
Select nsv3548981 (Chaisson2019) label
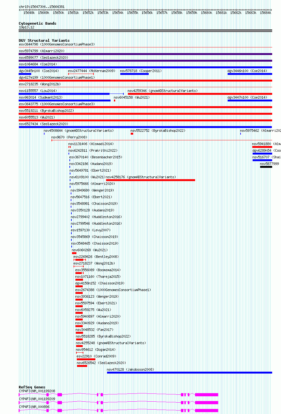click(94, 204)
